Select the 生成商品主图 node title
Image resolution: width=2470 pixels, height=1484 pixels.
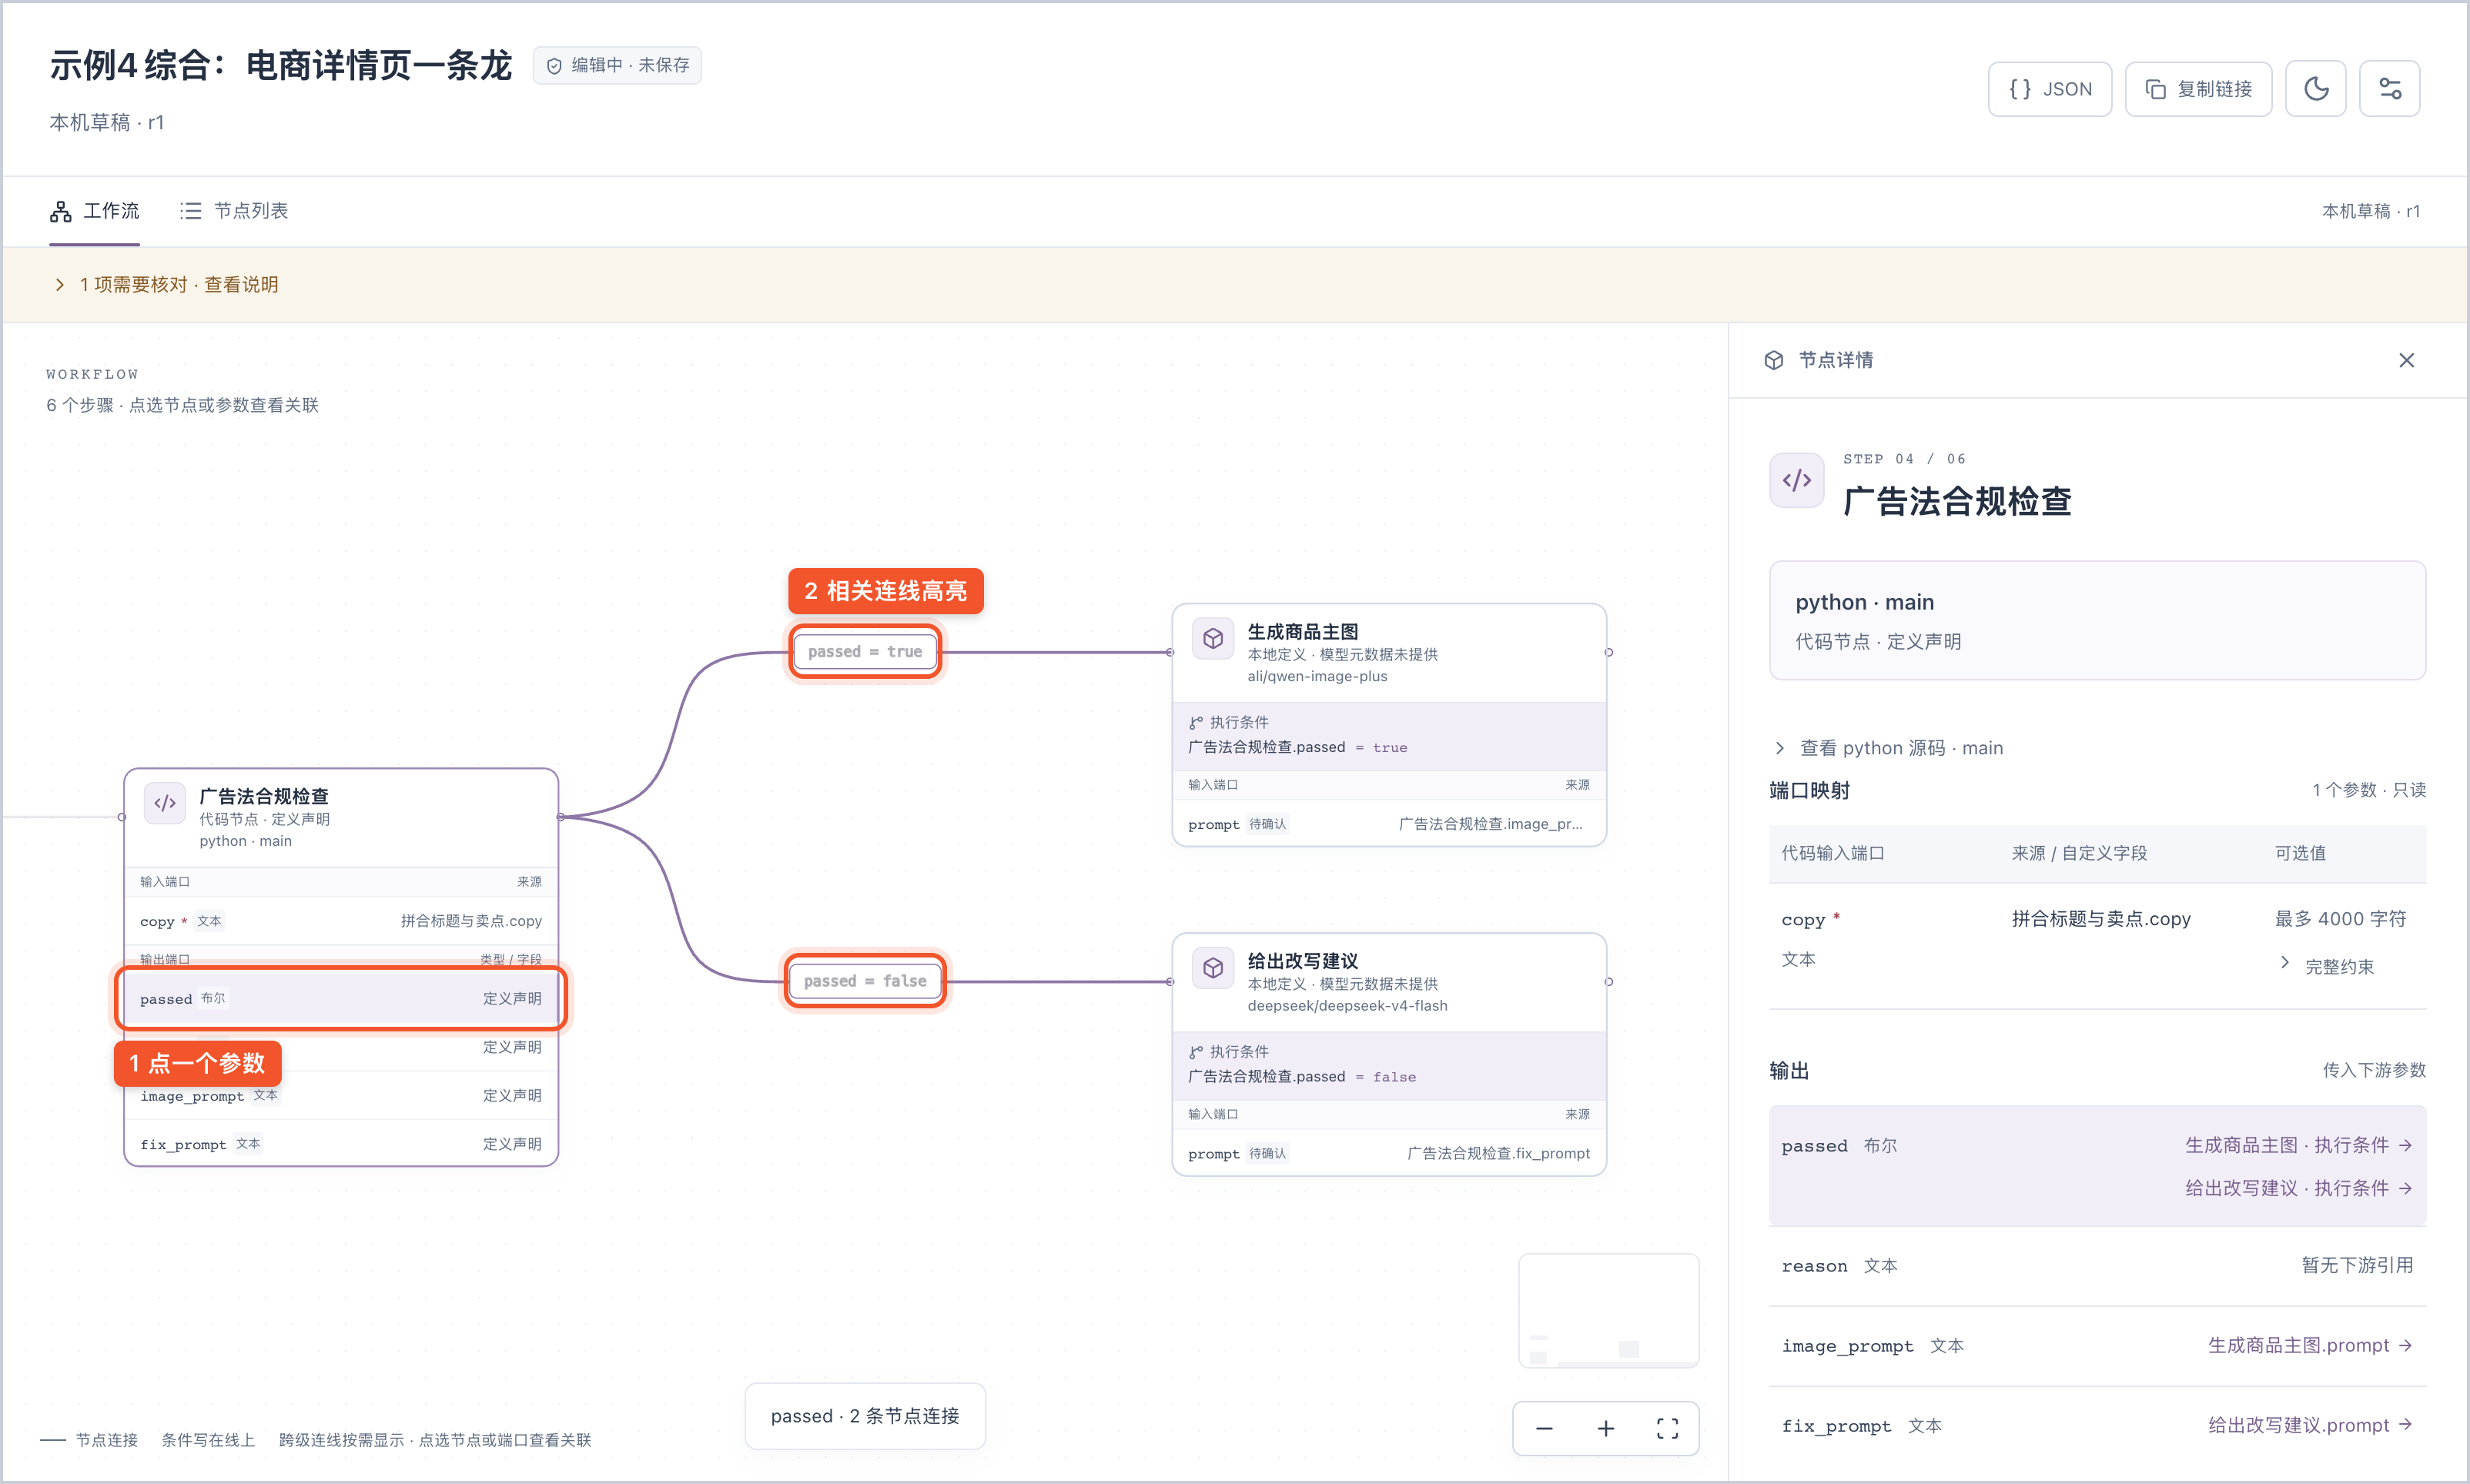(x=1303, y=632)
